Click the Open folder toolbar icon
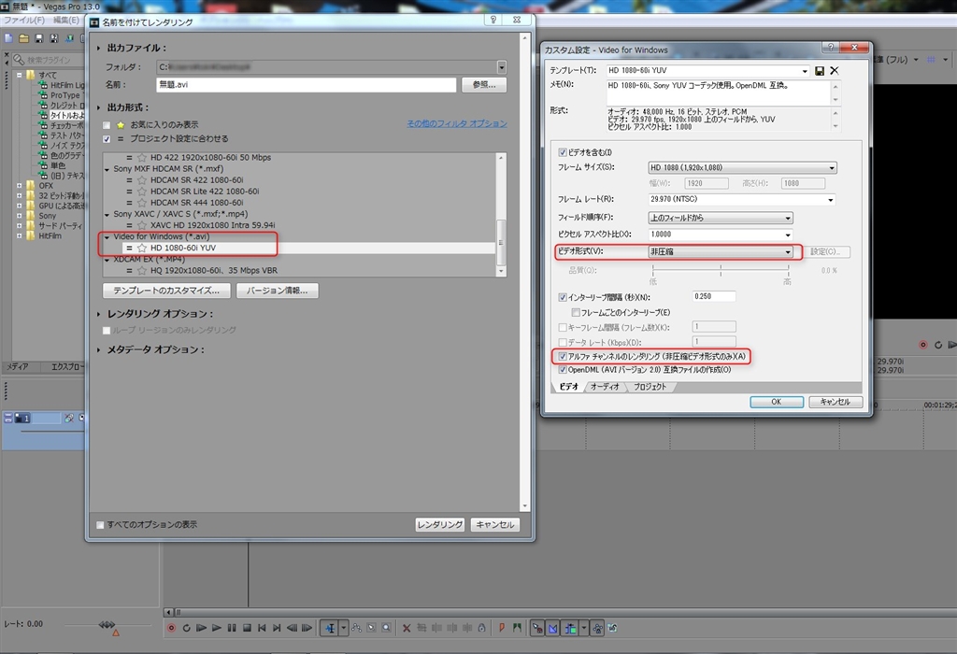957x654 pixels. pos(23,38)
